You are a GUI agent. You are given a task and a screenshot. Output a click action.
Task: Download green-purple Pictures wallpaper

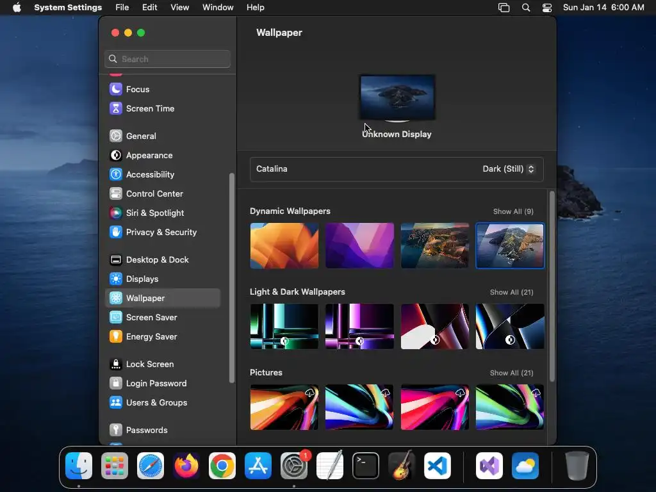click(536, 393)
